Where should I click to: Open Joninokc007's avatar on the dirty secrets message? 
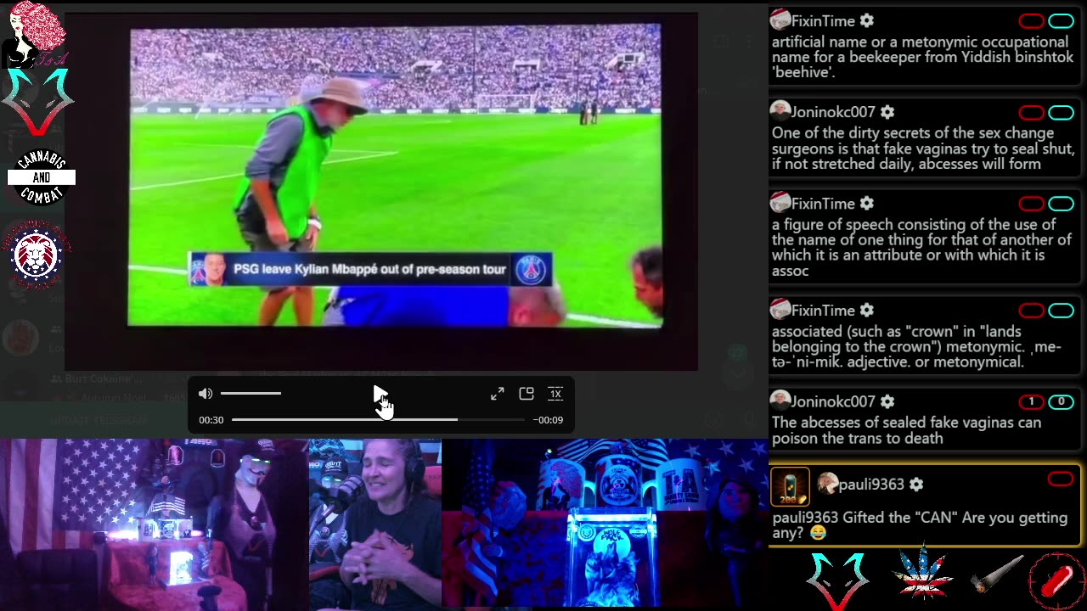tap(780, 110)
